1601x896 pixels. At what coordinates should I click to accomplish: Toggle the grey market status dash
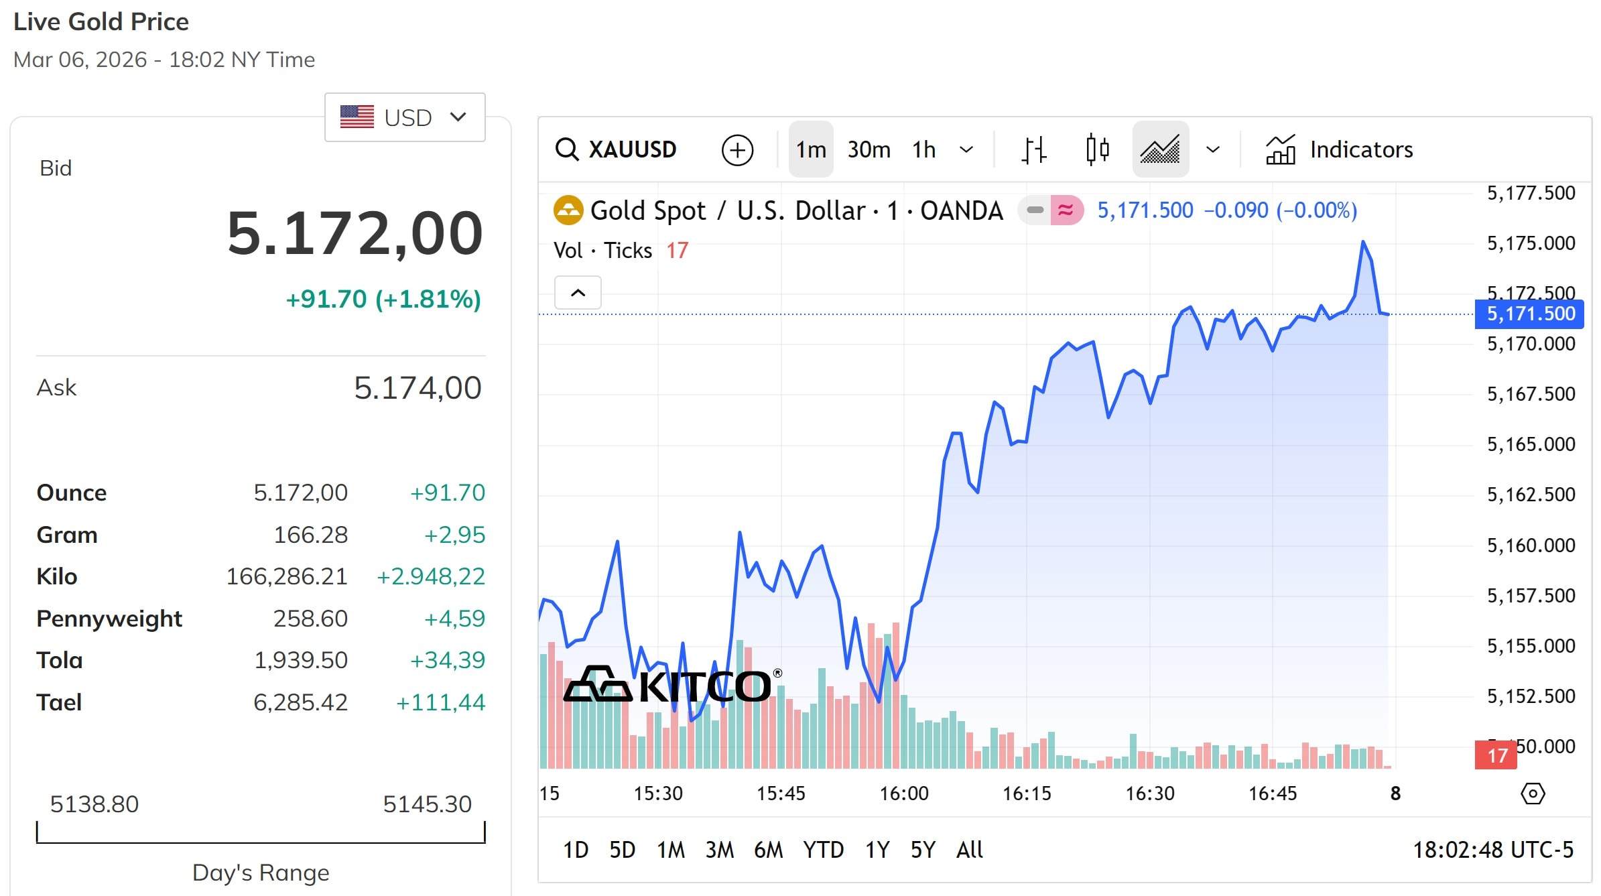1035,210
